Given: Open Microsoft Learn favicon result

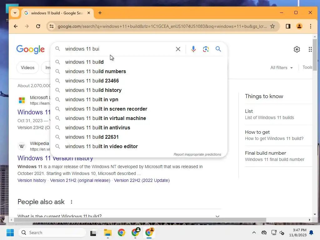Looking at the screenshot, I should pos(22,100).
